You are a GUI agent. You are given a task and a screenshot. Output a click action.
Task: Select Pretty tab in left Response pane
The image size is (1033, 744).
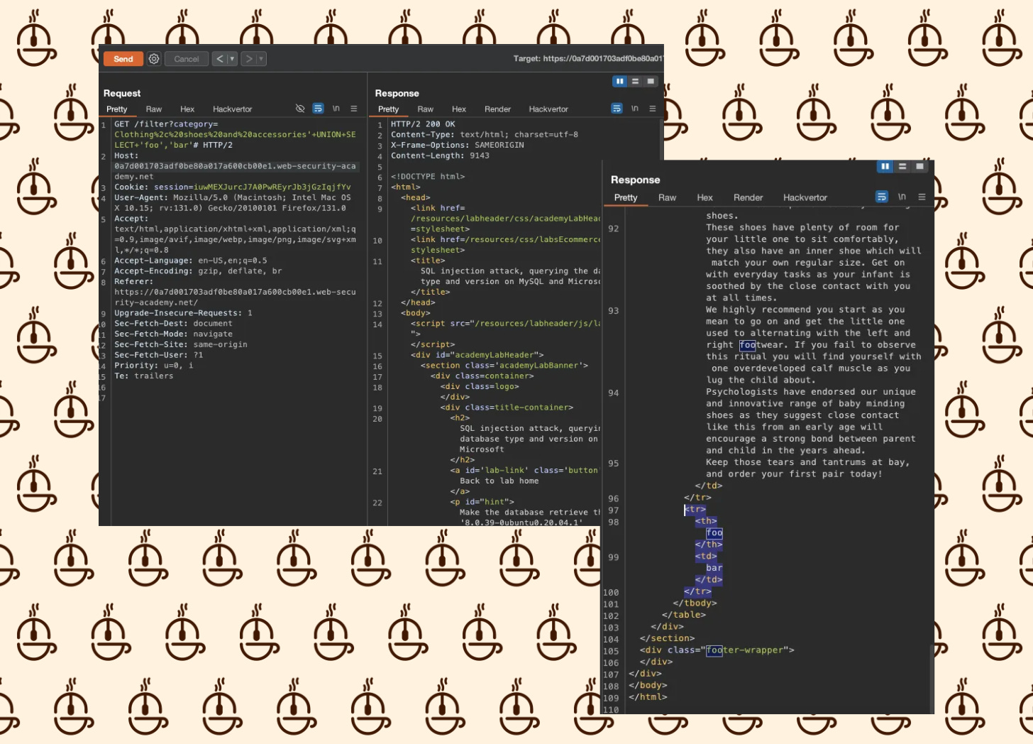click(x=389, y=109)
